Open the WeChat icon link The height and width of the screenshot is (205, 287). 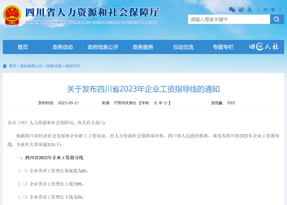(232, 10)
